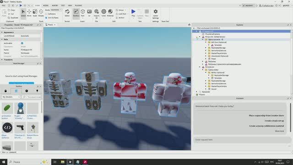
Task: Click the Assistant button in top bar
Action: (x=248, y=5)
